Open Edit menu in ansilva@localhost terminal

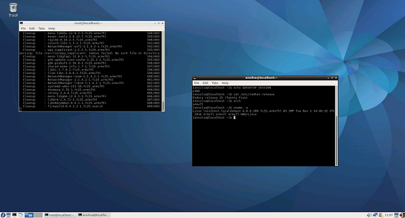click(205, 83)
